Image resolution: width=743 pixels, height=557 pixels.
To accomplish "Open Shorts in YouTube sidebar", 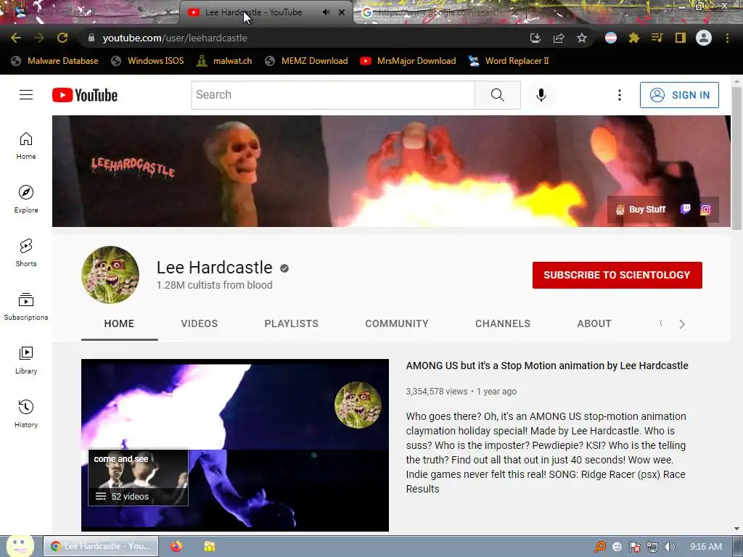I will tap(26, 253).
